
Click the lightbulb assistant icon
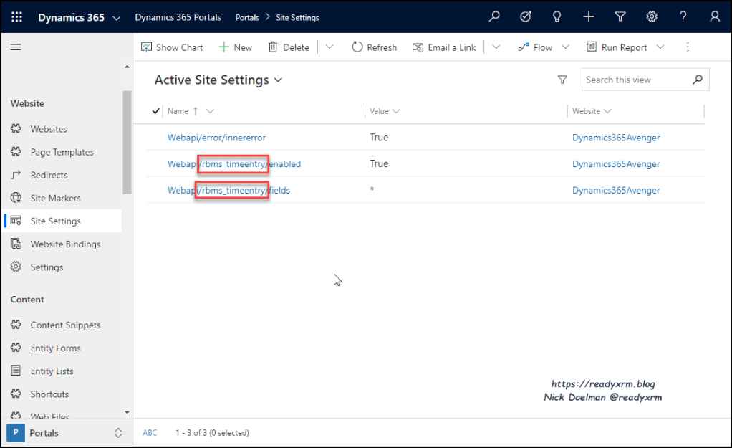[x=557, y=17]
